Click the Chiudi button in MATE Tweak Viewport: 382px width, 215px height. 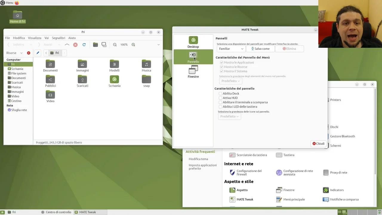(318, 144)
